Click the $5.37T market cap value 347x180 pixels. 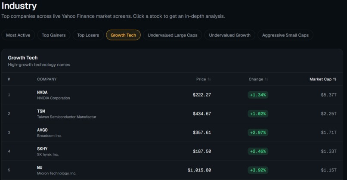328,95
